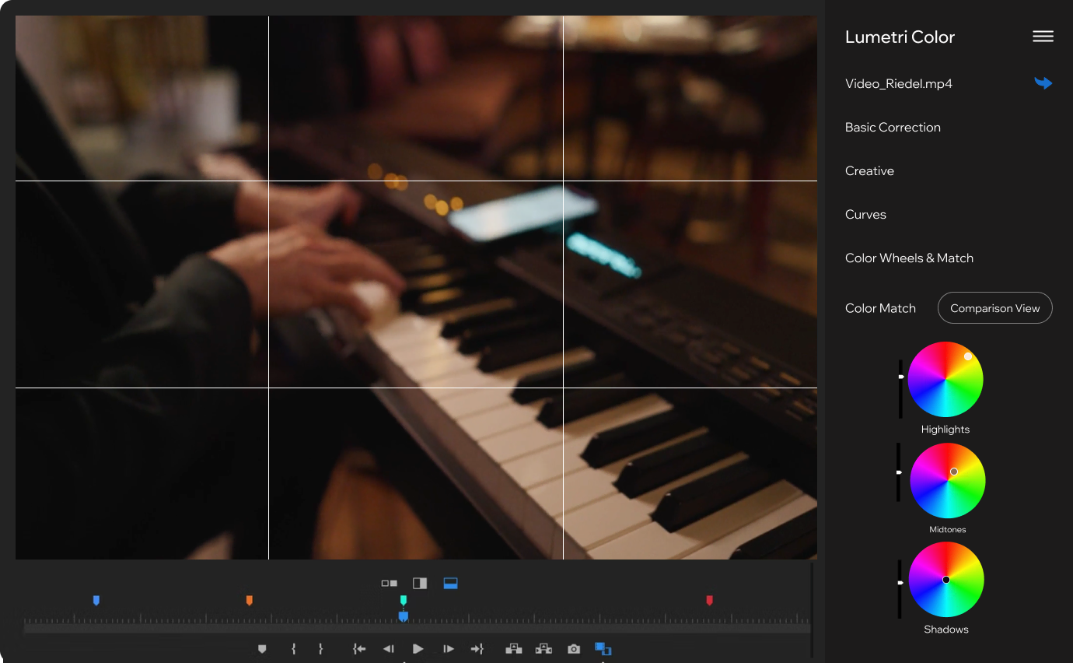Image resolution: width=1073 pixels, height=663 pixels.
Task: Collapse the Color Wheels & Match section
Action: tap(909, 258)
